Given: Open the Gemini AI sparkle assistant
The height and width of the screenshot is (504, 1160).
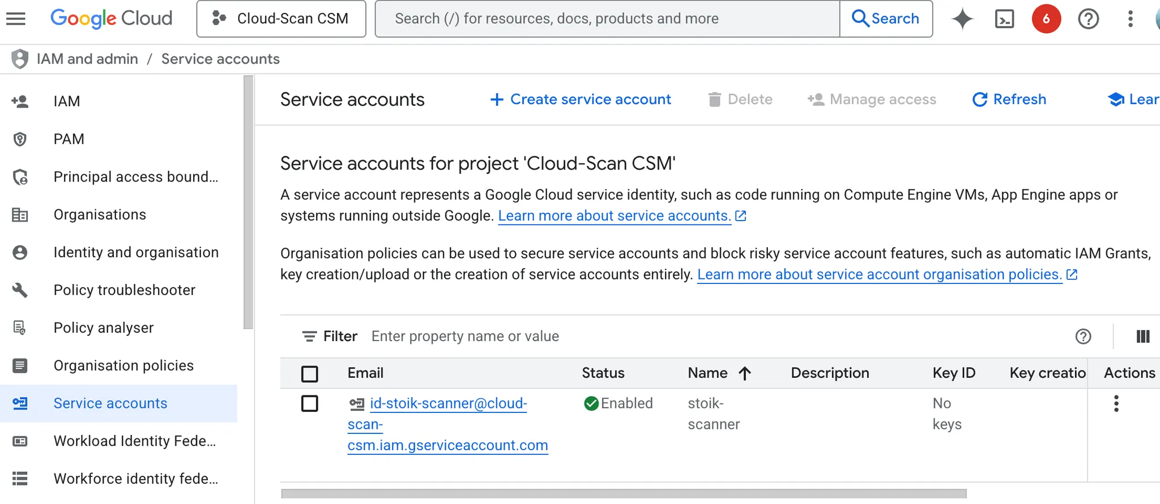Looking at the screenshot, I should point(962,19).
